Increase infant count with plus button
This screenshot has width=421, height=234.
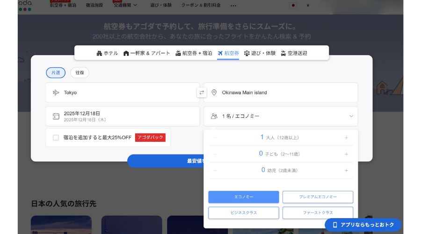pos(347,170)
